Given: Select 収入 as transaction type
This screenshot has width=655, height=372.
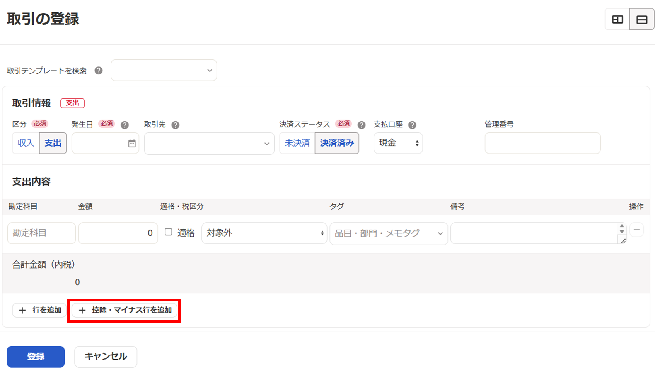Looking at the screenshot, I should pyautogui.click(x=26, y=143).
